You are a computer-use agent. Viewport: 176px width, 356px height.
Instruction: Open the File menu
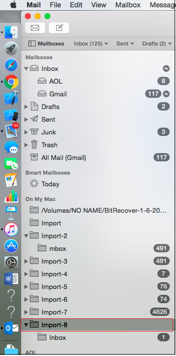55,5
